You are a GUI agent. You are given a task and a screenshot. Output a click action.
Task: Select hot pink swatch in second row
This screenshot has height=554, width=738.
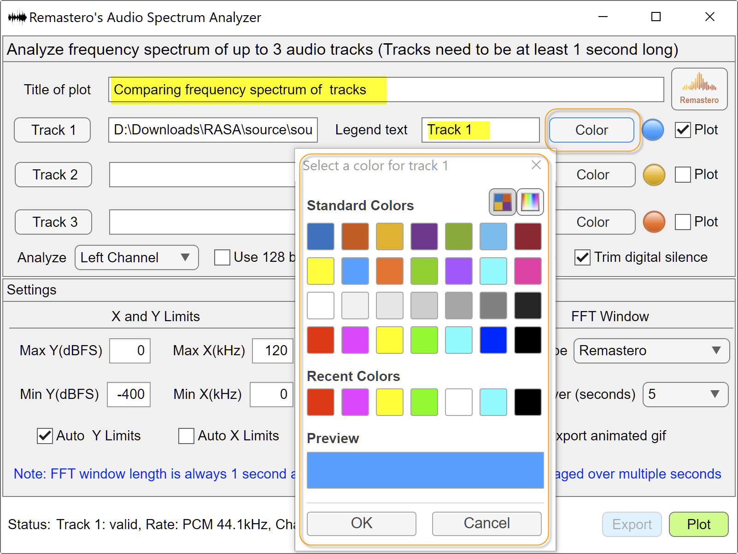(528, 271)
